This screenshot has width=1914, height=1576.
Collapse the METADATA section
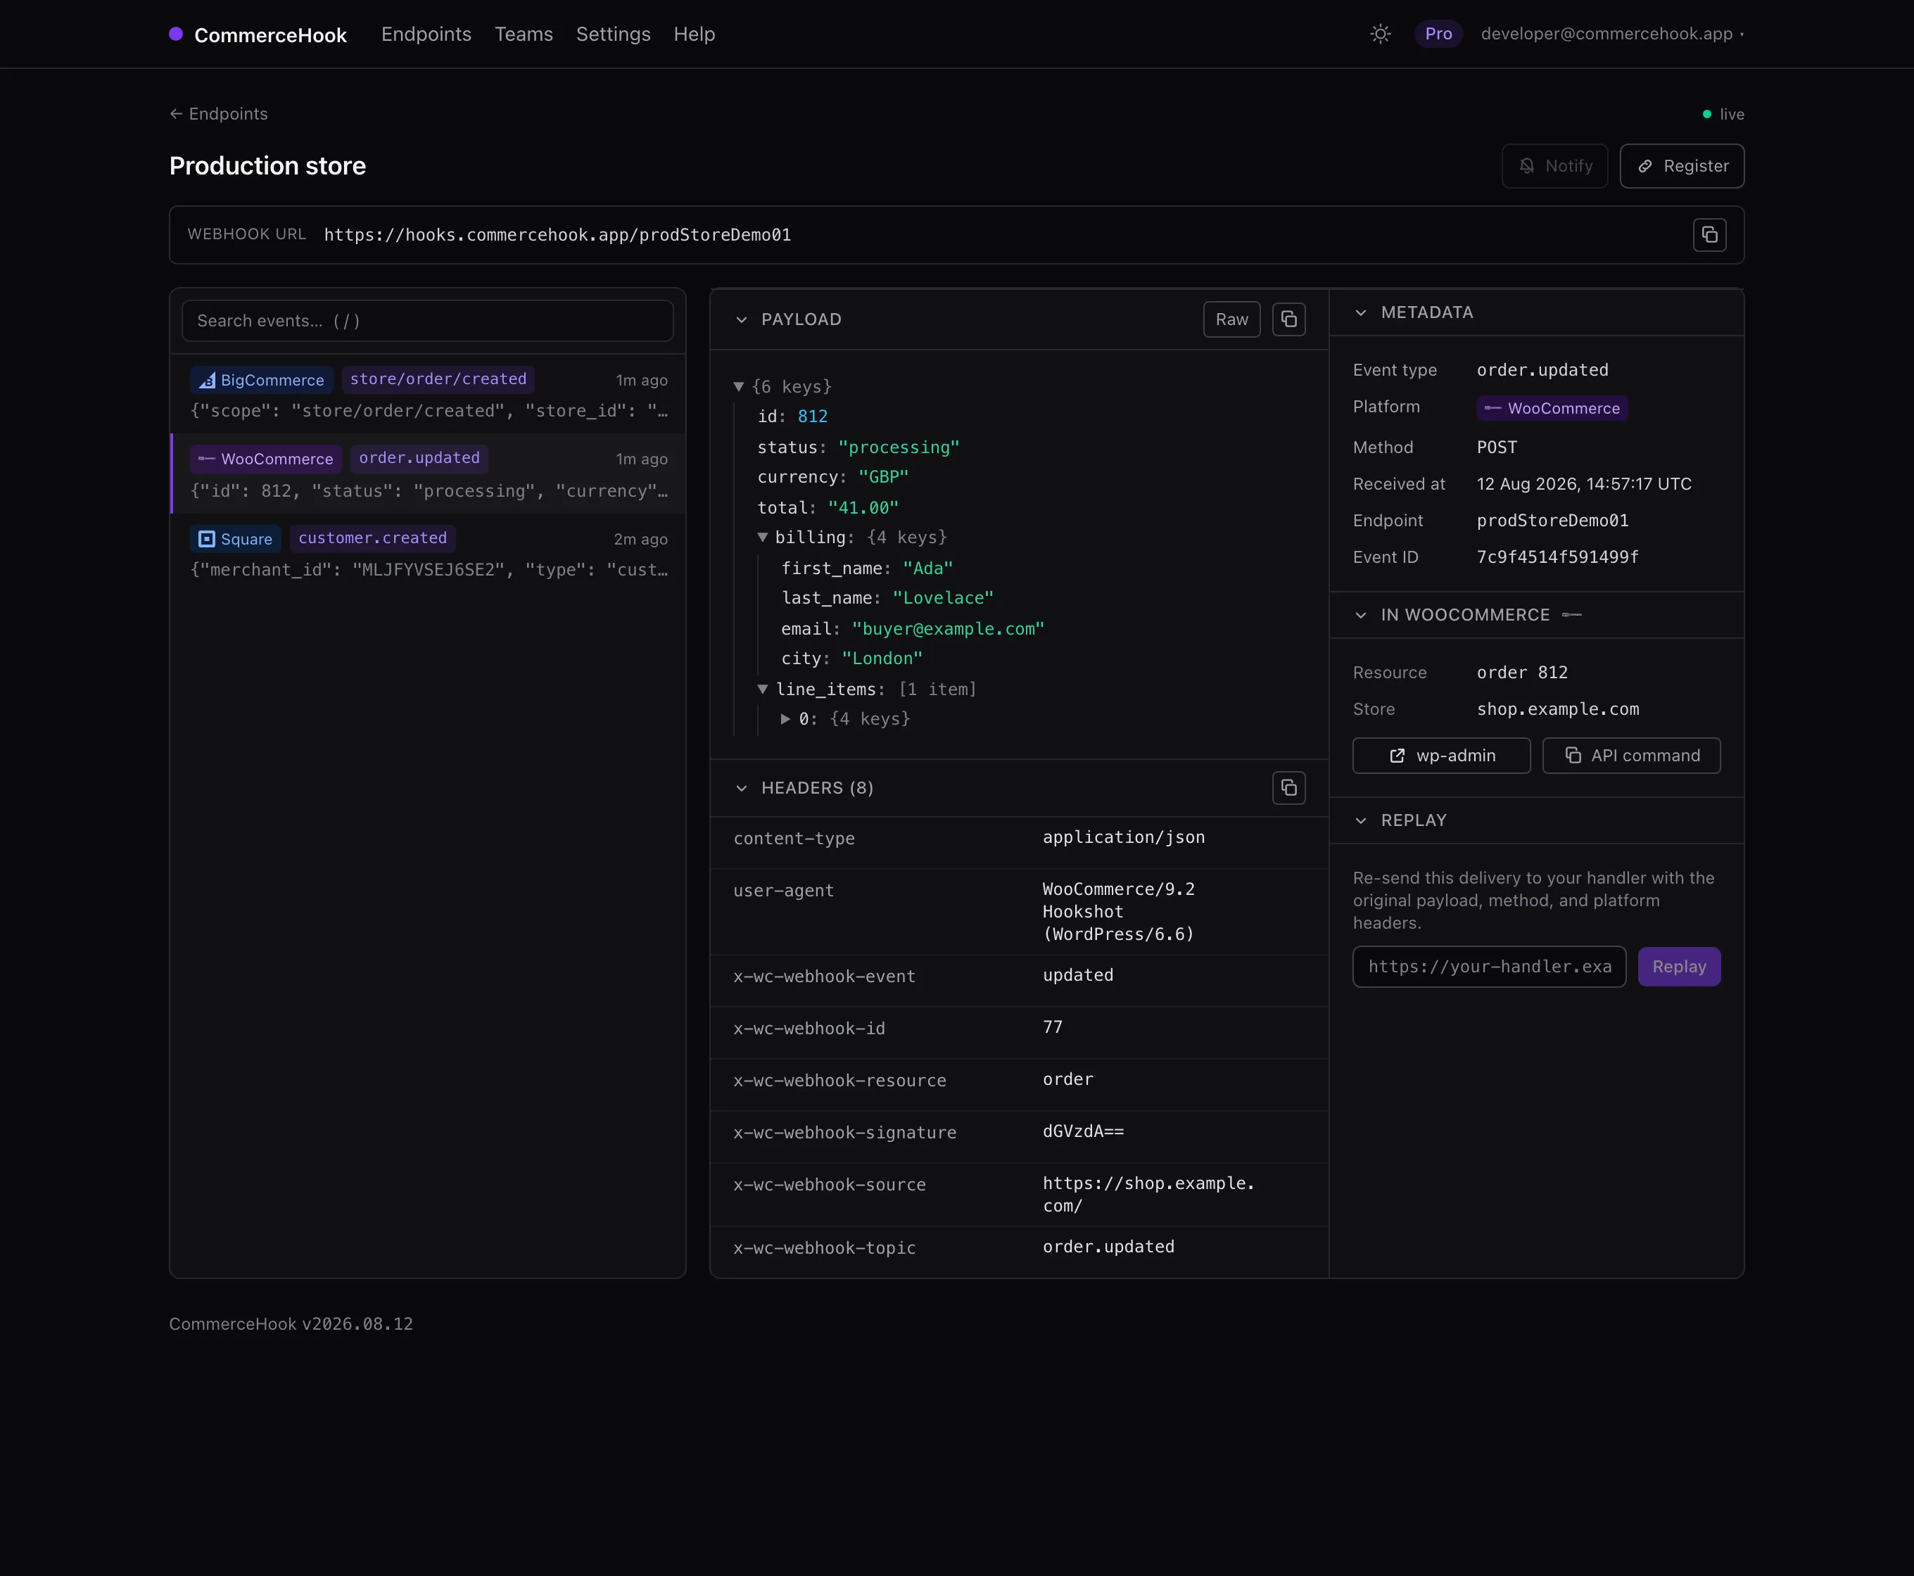click(1360, 313)
